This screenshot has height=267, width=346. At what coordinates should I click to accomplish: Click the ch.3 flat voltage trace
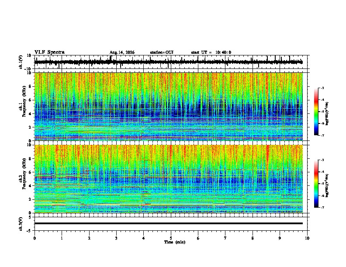click(169, 223)
